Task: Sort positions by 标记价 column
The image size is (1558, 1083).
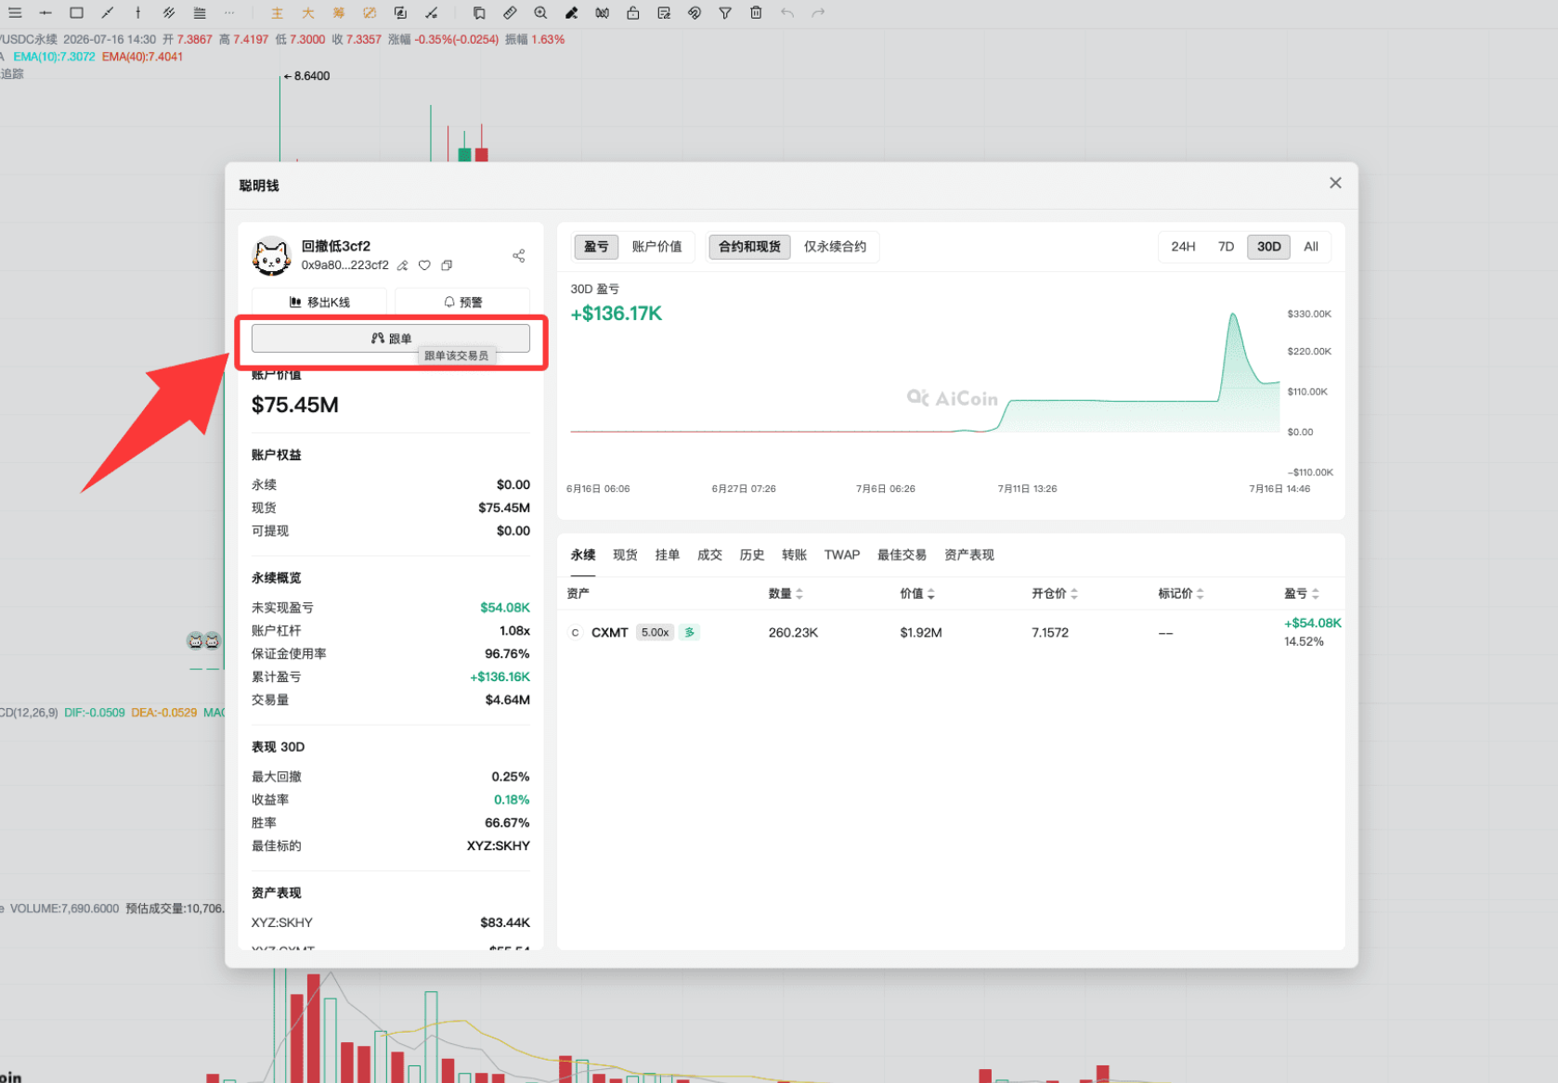Action: (1181, 594)
